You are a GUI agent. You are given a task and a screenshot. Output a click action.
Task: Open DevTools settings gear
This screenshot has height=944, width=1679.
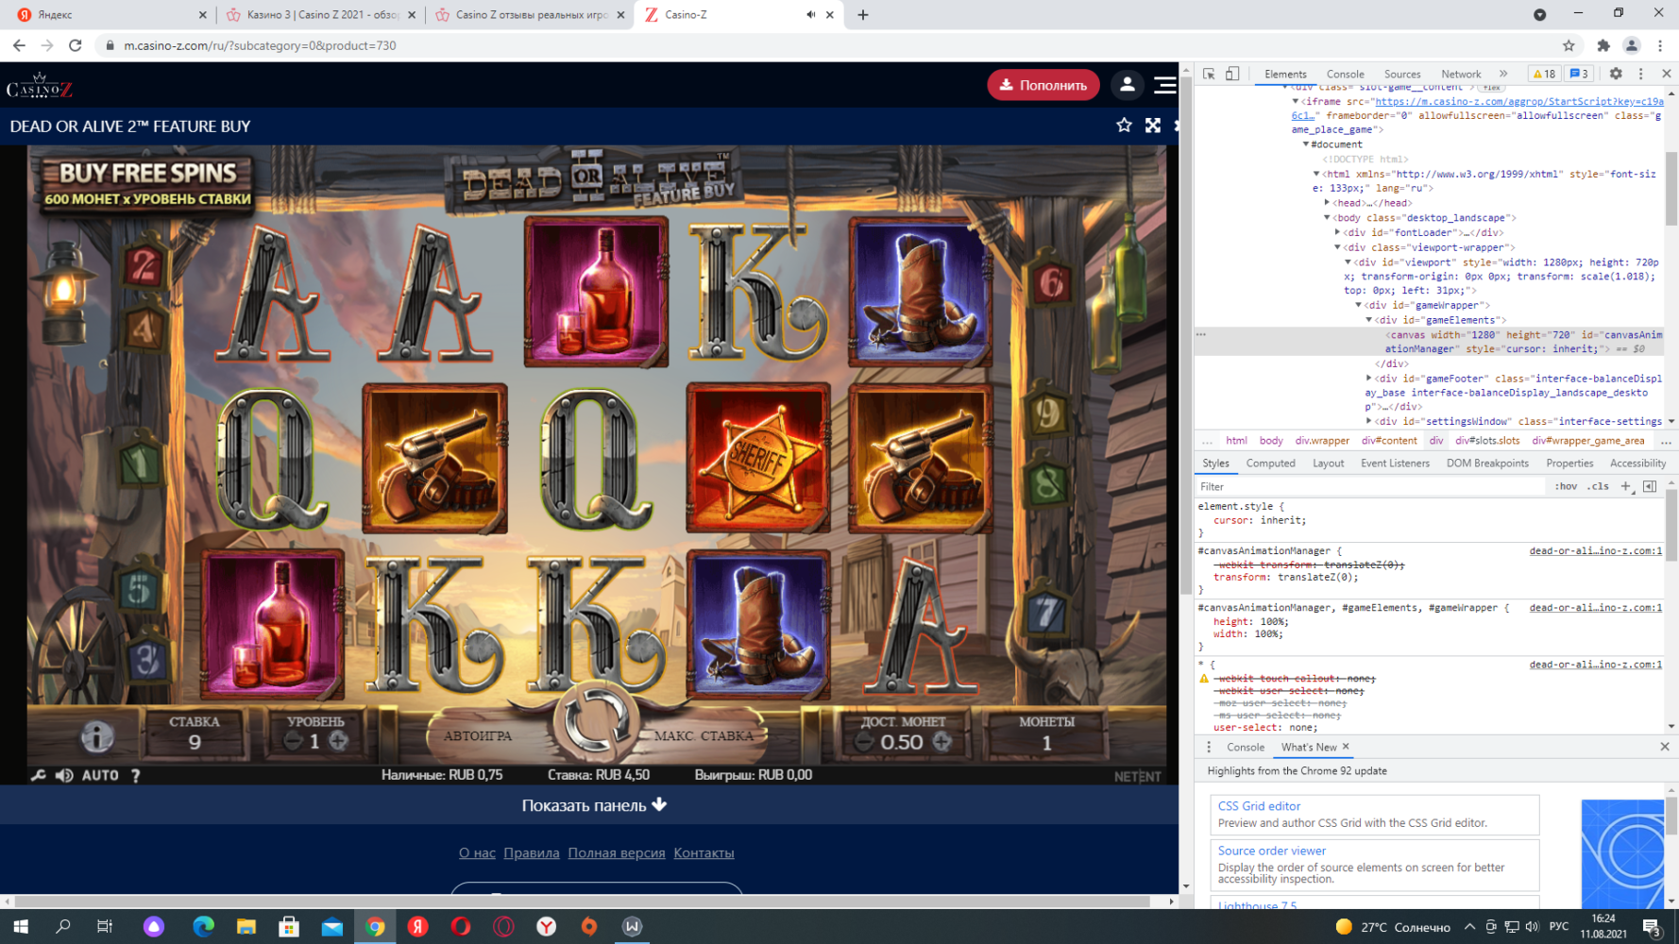[1616, 74]
